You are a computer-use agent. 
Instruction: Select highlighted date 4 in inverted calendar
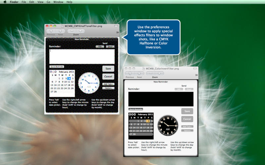pyautogui.click(x=148, y=121)
